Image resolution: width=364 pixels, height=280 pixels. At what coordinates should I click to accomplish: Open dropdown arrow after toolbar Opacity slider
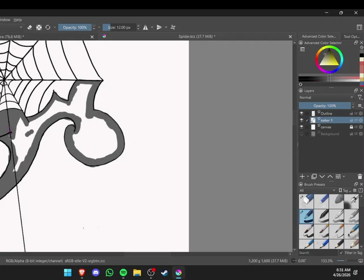pos(99,27)
